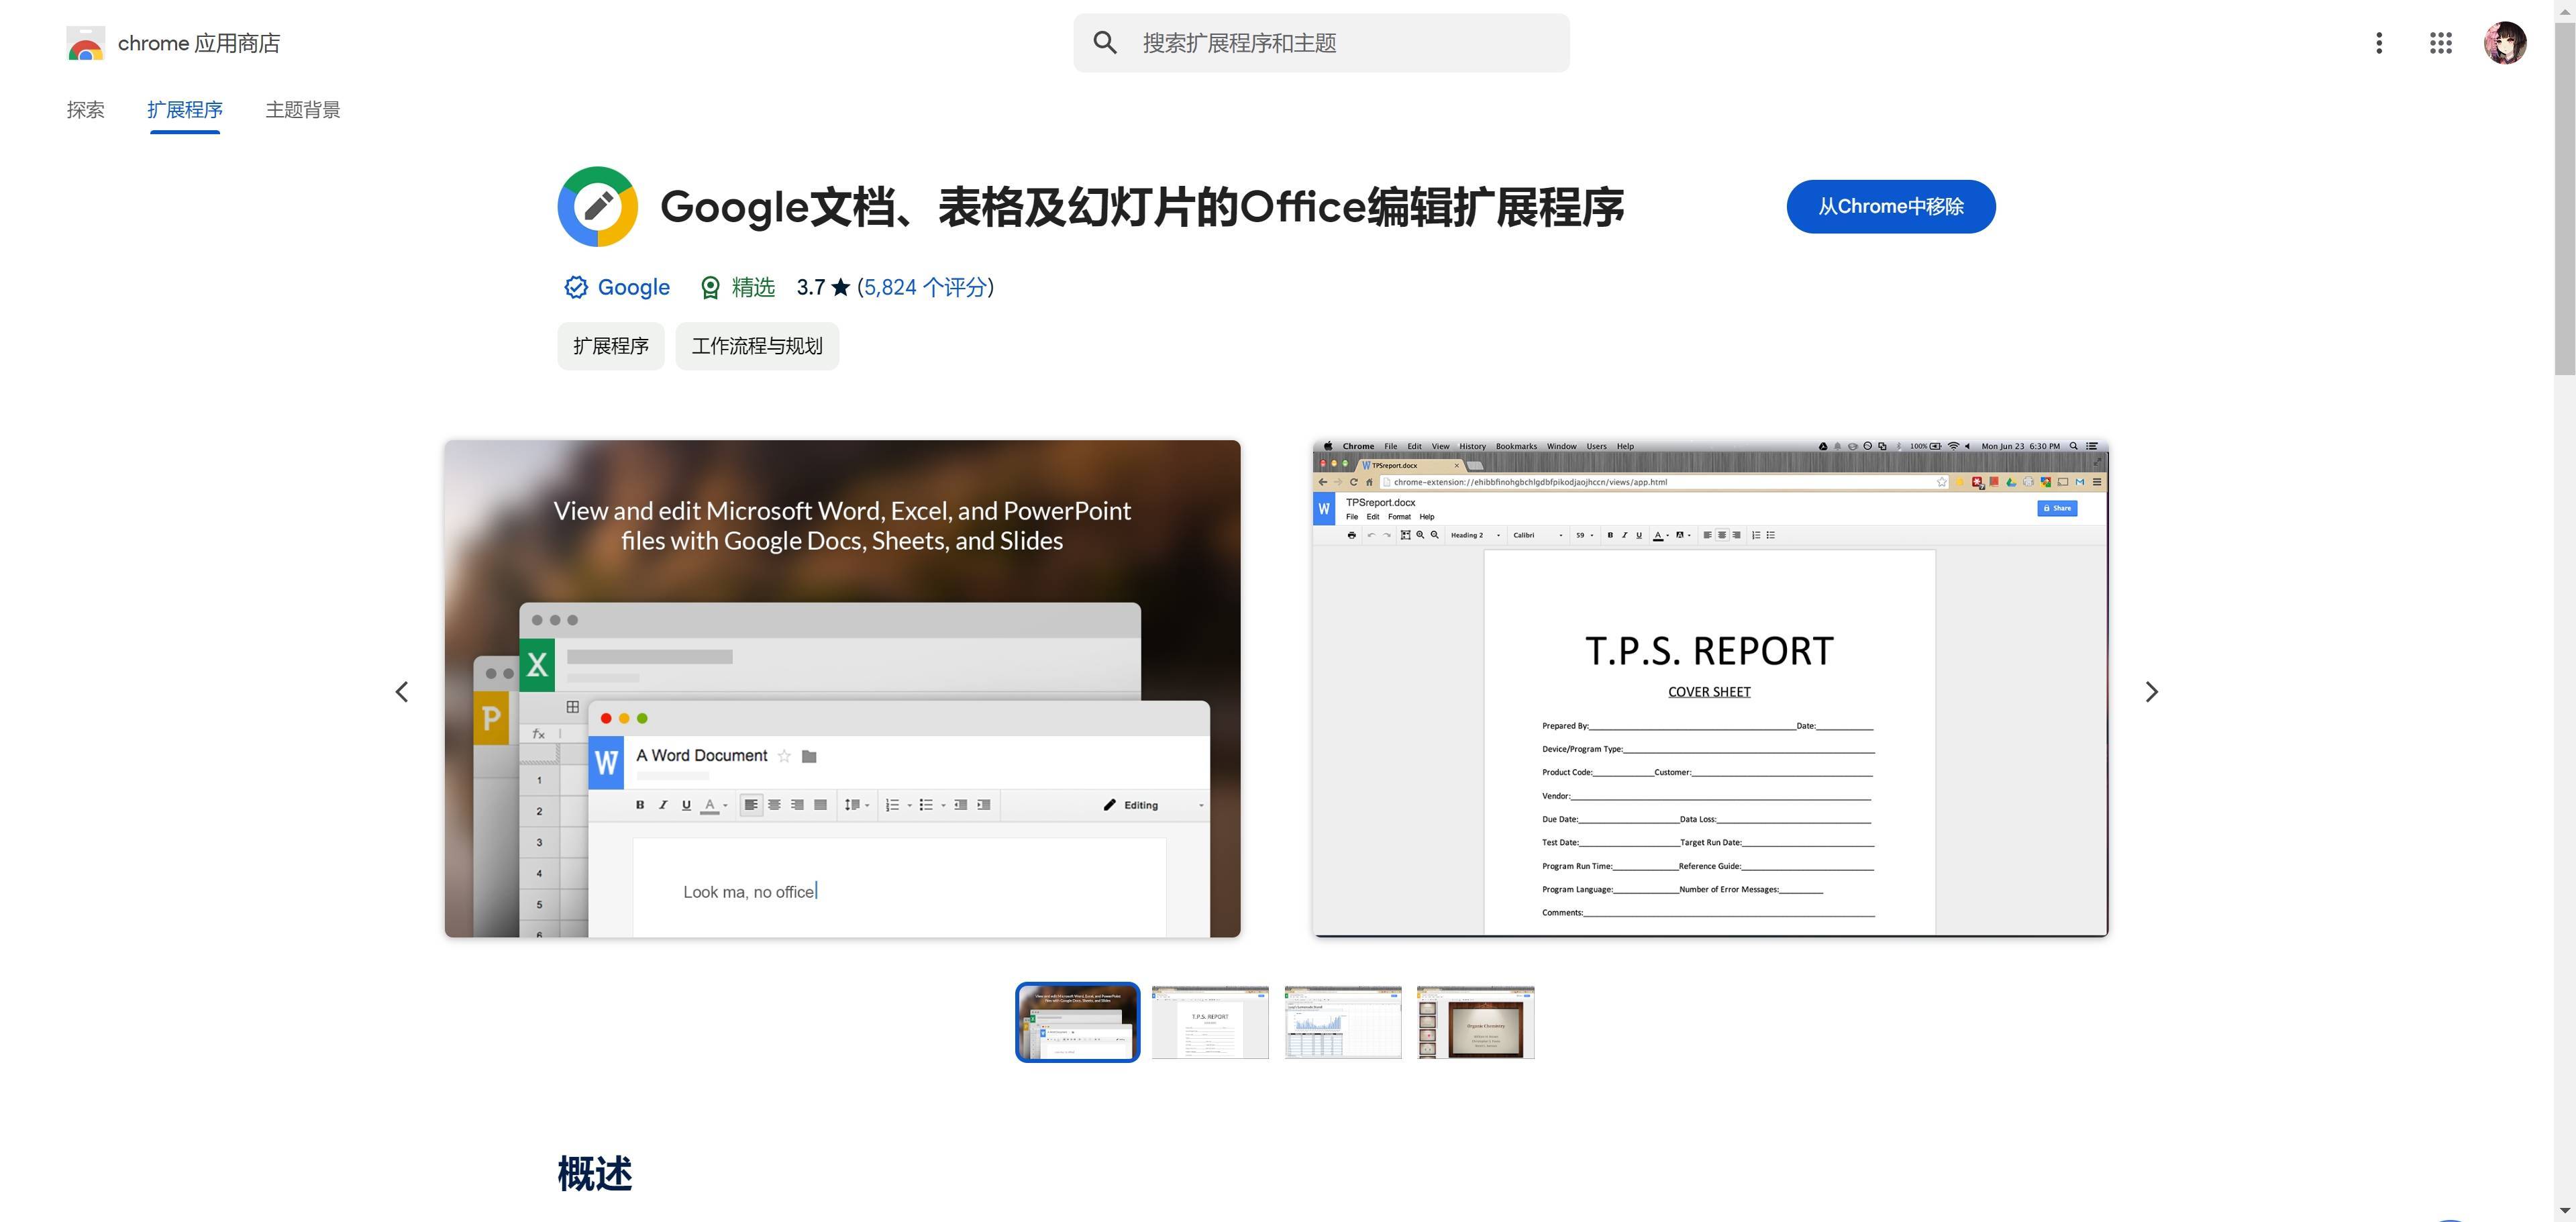The height and width of the screenshot is (1222, 2576).
Task: Open the Google publisher link
Action: [x=634, y=287]
